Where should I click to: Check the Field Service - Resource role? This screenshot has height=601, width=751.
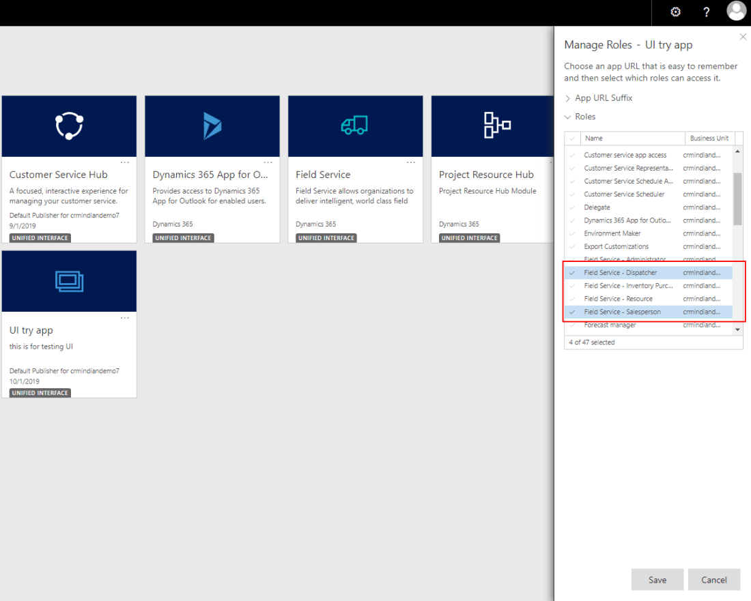click(572, 299)
